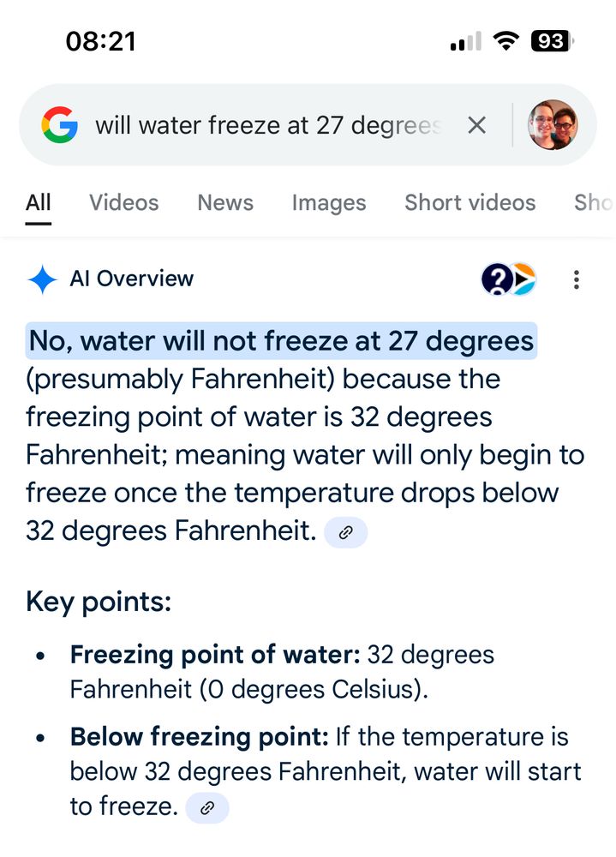Tap the cellular signal indicator
This screenshot has width=616, height=857.
pos(459,39)
